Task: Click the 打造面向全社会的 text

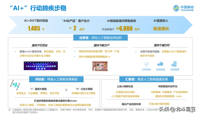Action: click(x=125, y=92)
